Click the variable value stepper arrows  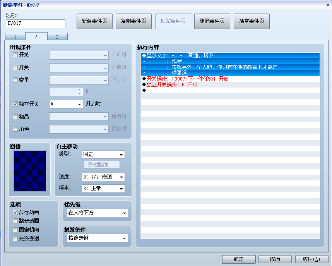pos(79,91)
